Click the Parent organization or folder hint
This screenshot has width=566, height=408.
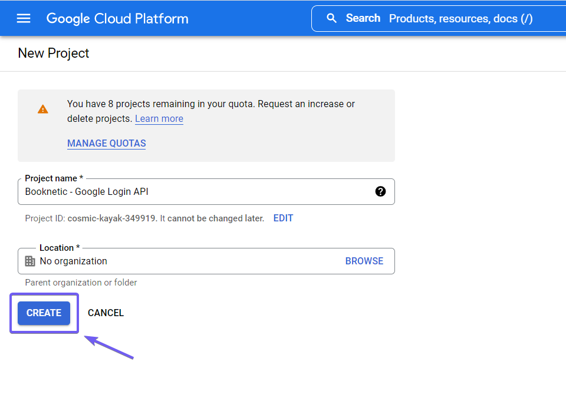(x=81, y=283)
